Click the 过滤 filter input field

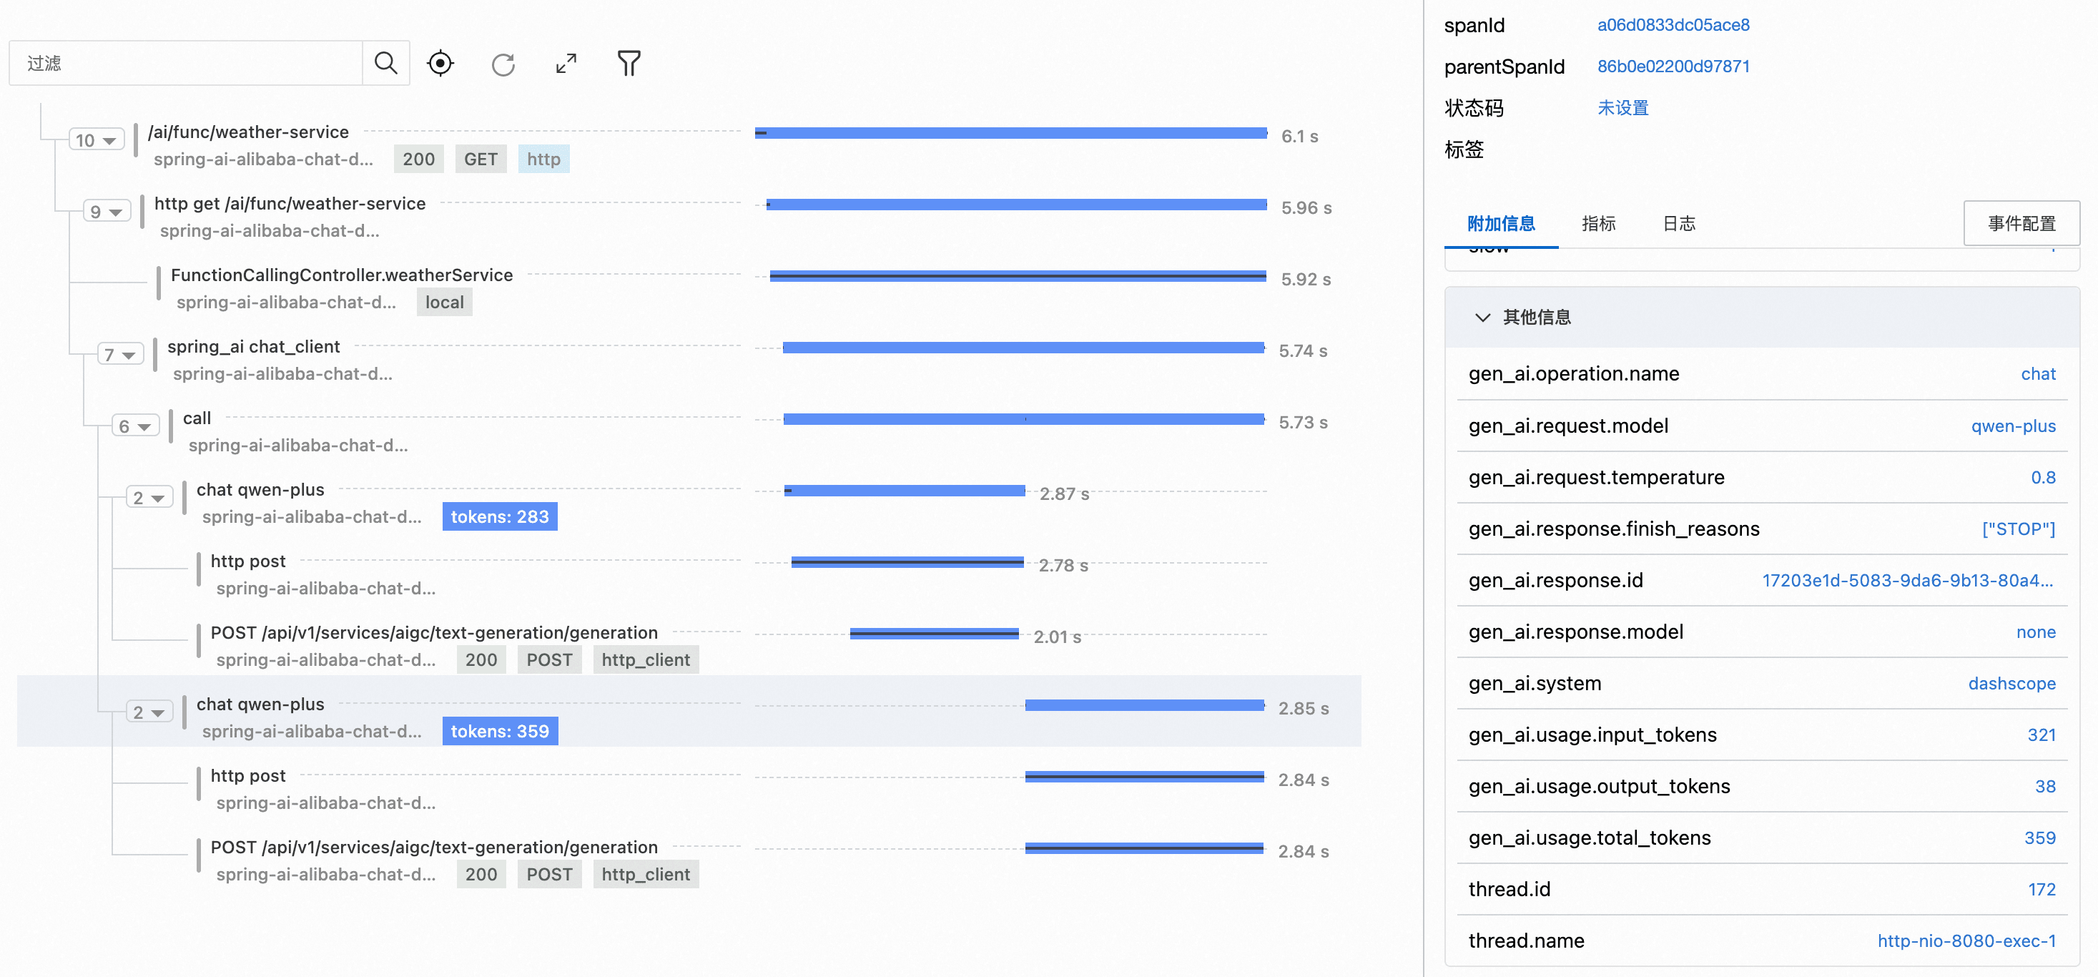[x=187, y=63]
